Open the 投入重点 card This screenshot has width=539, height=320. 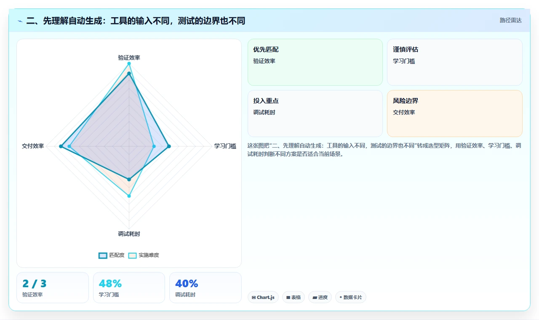pyautogui.click(x=315, y=114)
